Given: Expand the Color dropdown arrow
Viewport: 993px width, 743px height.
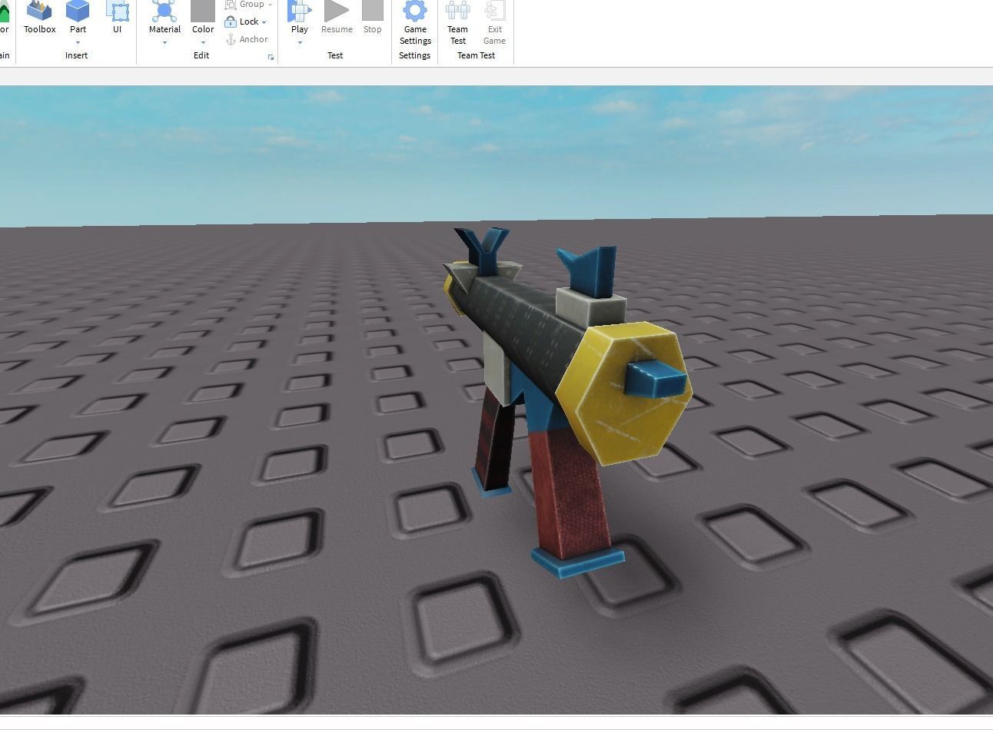Looking at the screenshot, I should pos(203,42).
